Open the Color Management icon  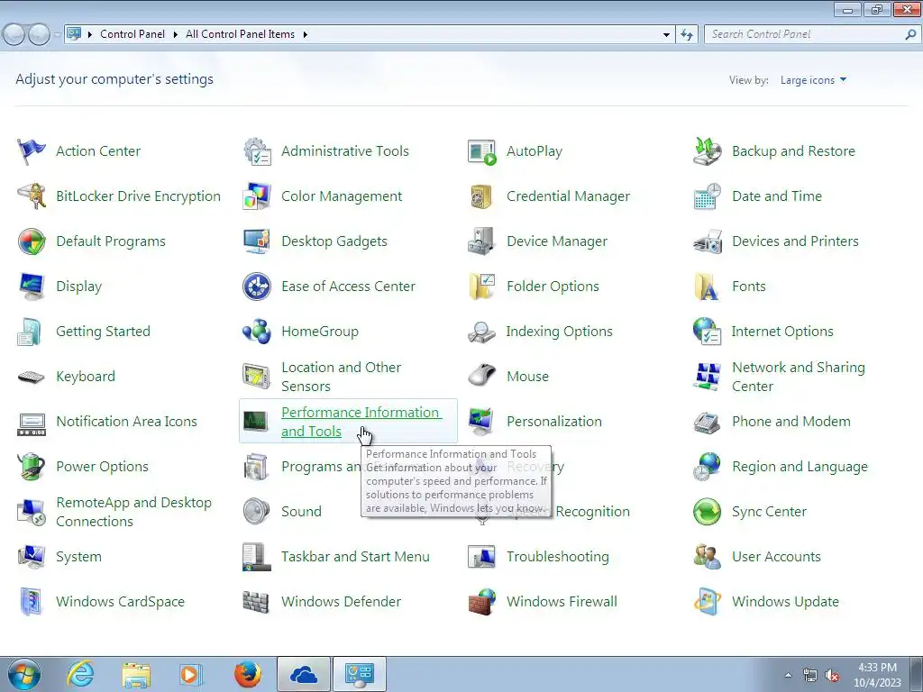(x=257, y=196)
